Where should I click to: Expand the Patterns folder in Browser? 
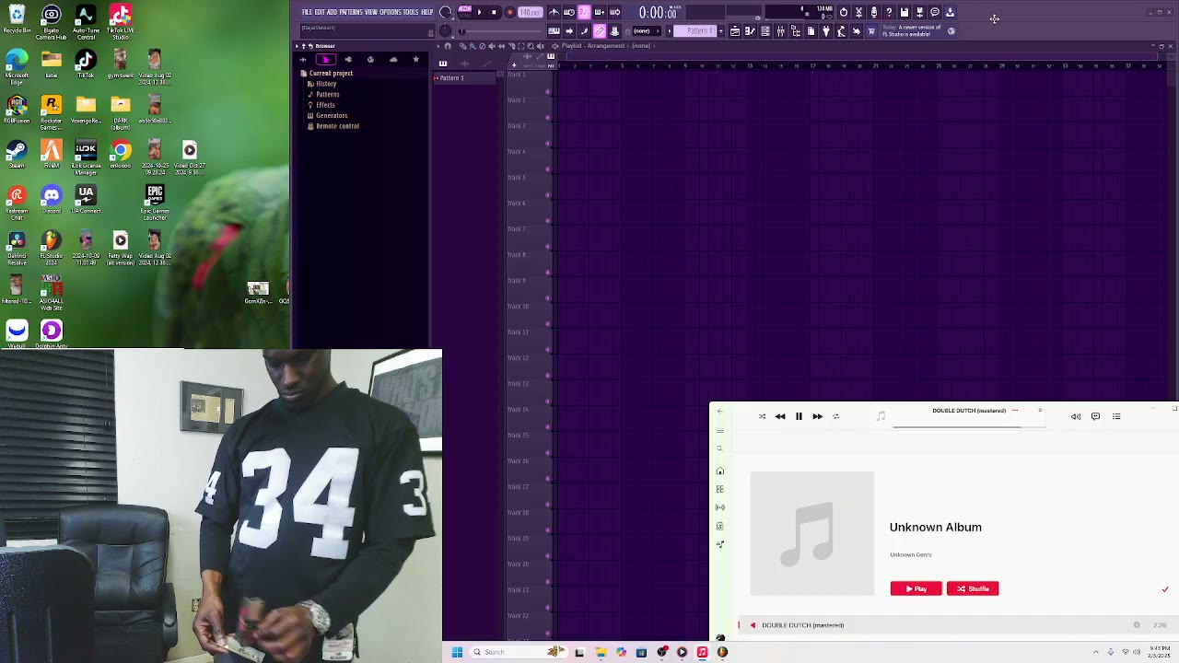pos(327,94)
